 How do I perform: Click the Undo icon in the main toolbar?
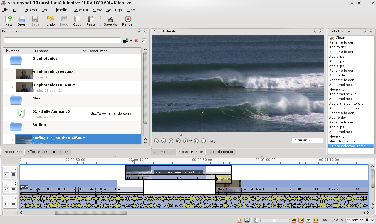tap(50, 21)
